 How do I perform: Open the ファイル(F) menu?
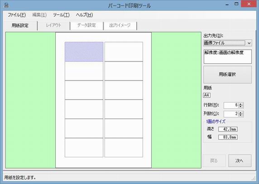tap(17, 15)
